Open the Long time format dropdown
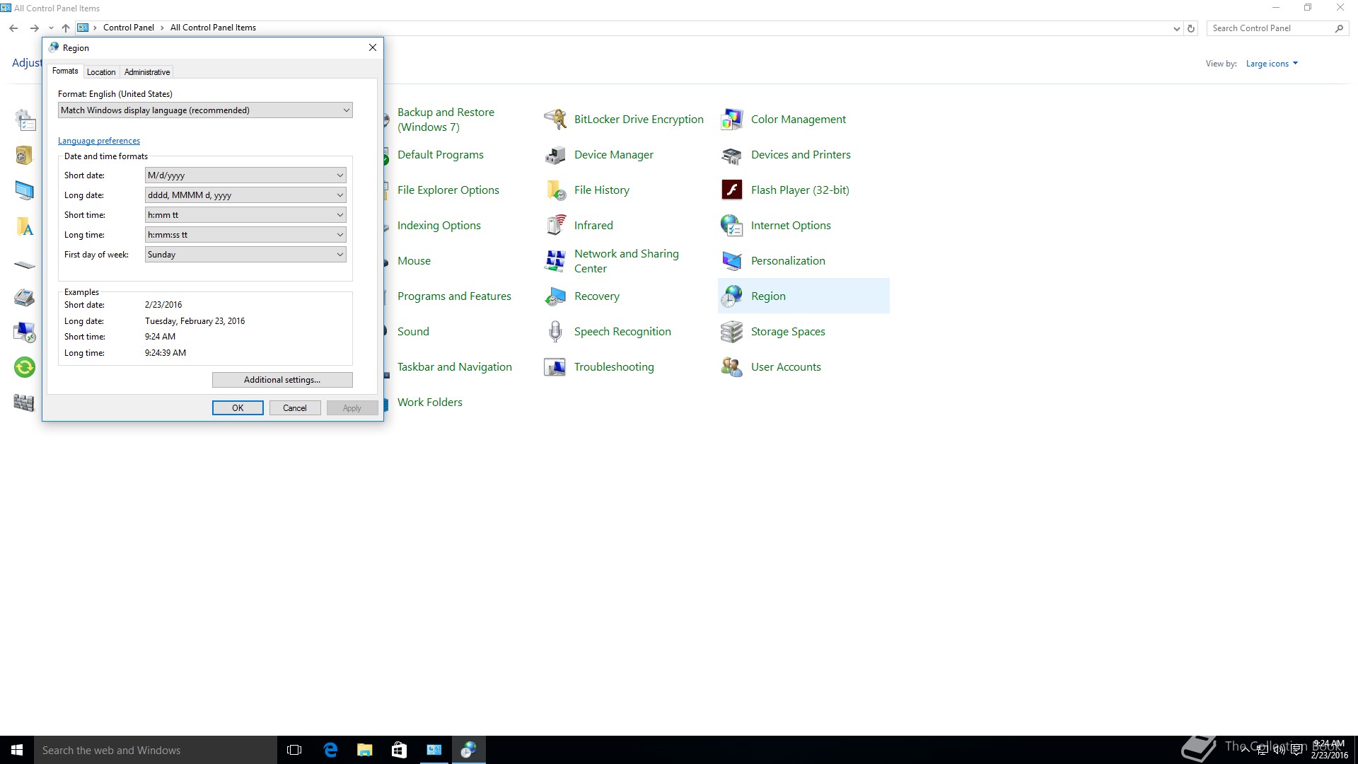This screenshot has width=1358, height=764. click(x=245, y=235)
